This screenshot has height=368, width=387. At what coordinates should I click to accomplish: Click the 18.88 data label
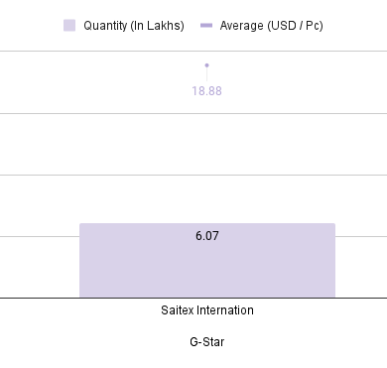tap(206, 91)
